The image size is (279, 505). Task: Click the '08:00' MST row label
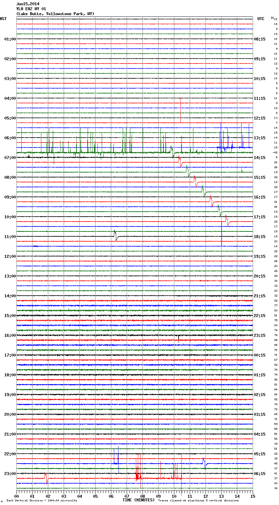click(x=10, y=177)
